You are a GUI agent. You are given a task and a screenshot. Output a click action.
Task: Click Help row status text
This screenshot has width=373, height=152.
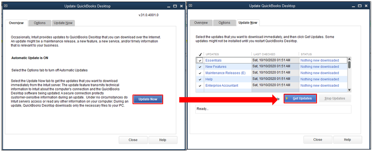320,79
